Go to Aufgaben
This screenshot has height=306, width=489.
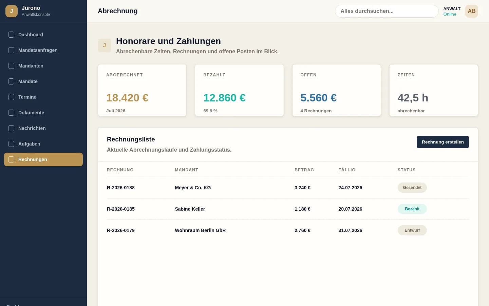coord(43,144)
